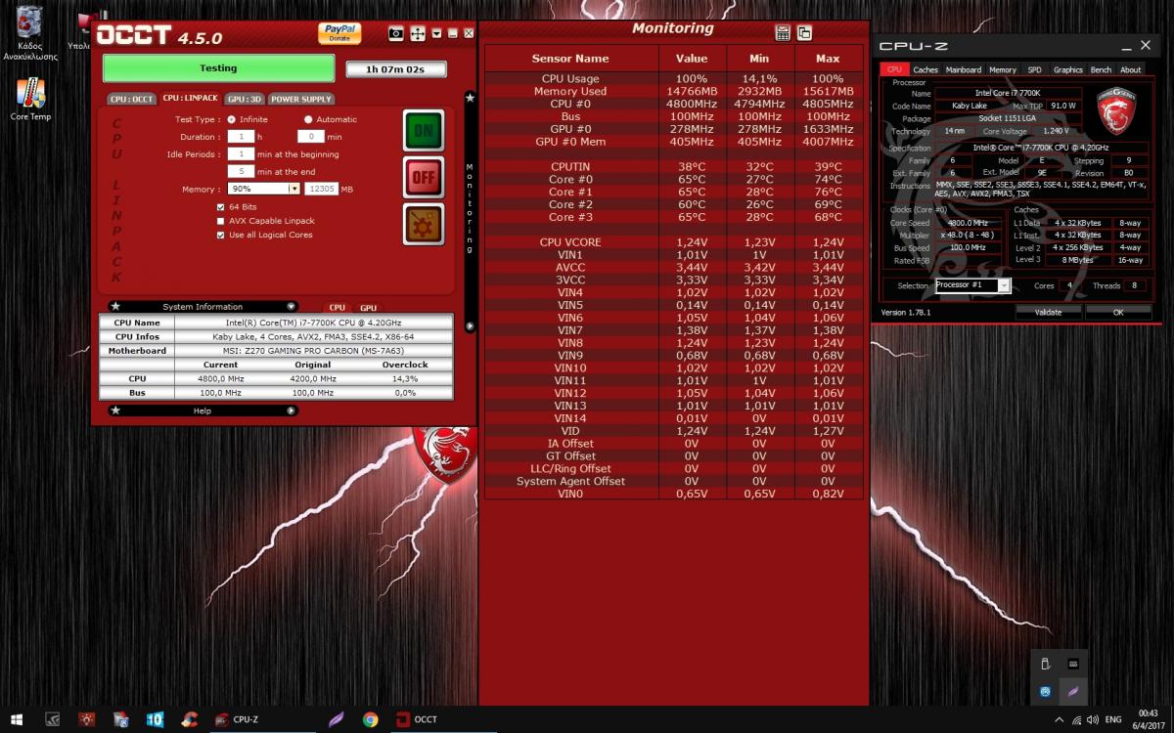1174x733 pixels.
Task: Expand the Help section arrow
Action: [x=291, y=410]
